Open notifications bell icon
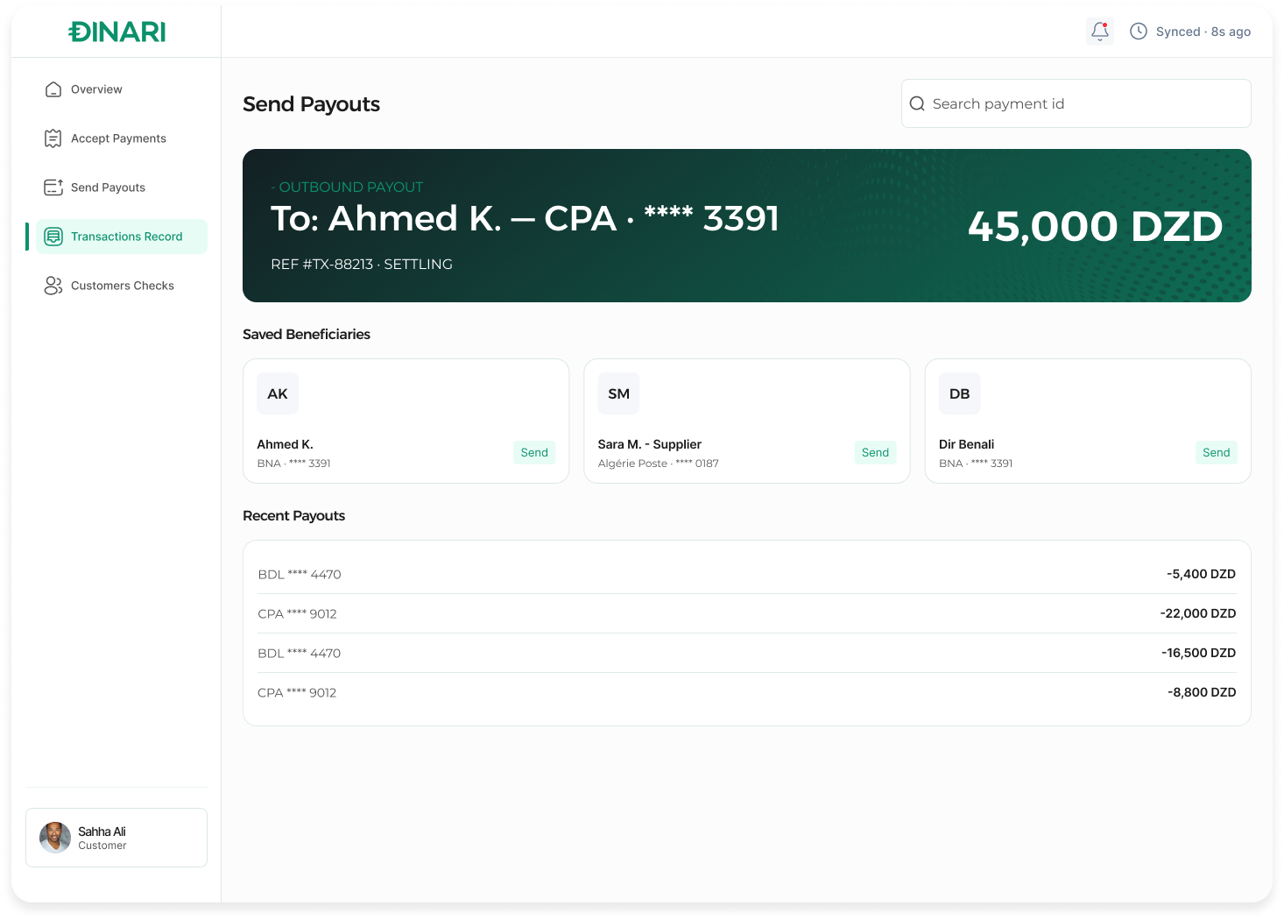The image size is (1284, 920). click(1100, 32)
